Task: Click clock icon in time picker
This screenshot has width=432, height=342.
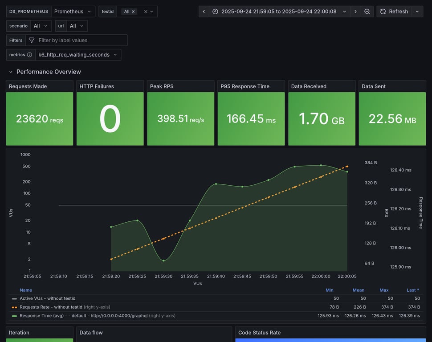Action: (215, 12)
